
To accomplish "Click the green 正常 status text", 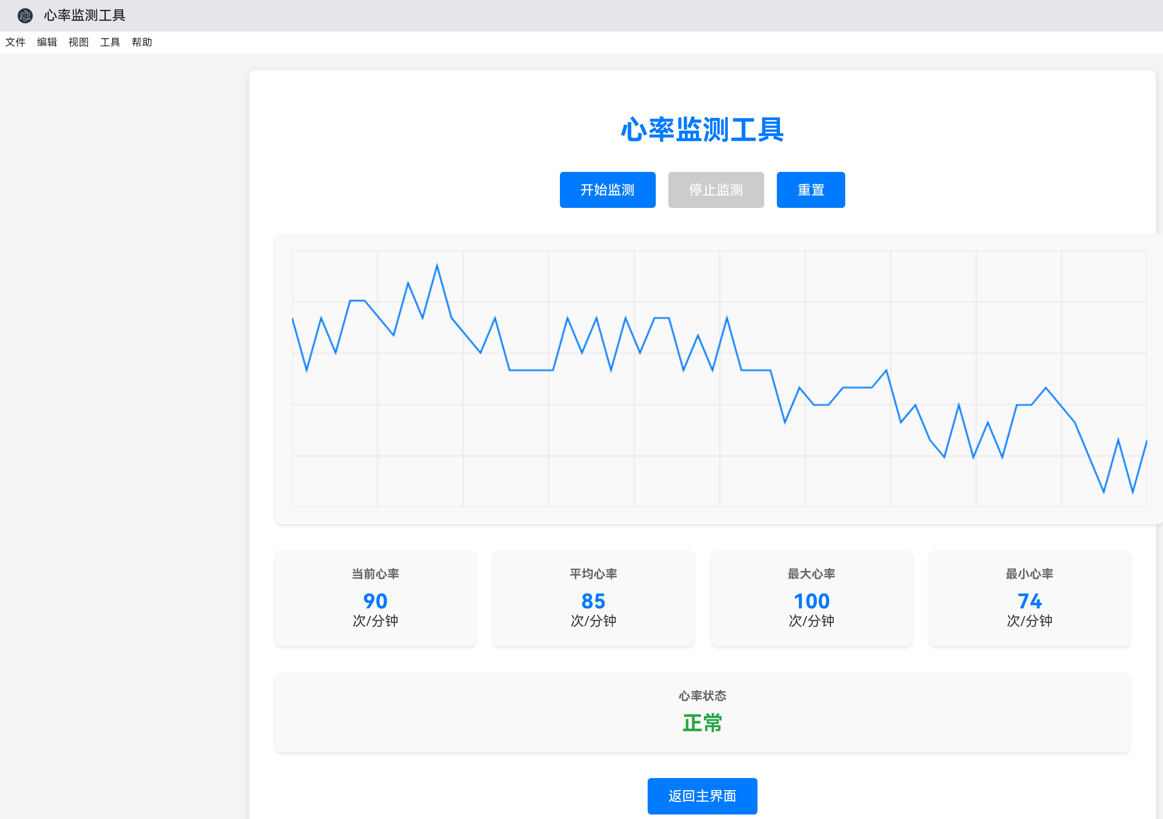I will (702, 723).
